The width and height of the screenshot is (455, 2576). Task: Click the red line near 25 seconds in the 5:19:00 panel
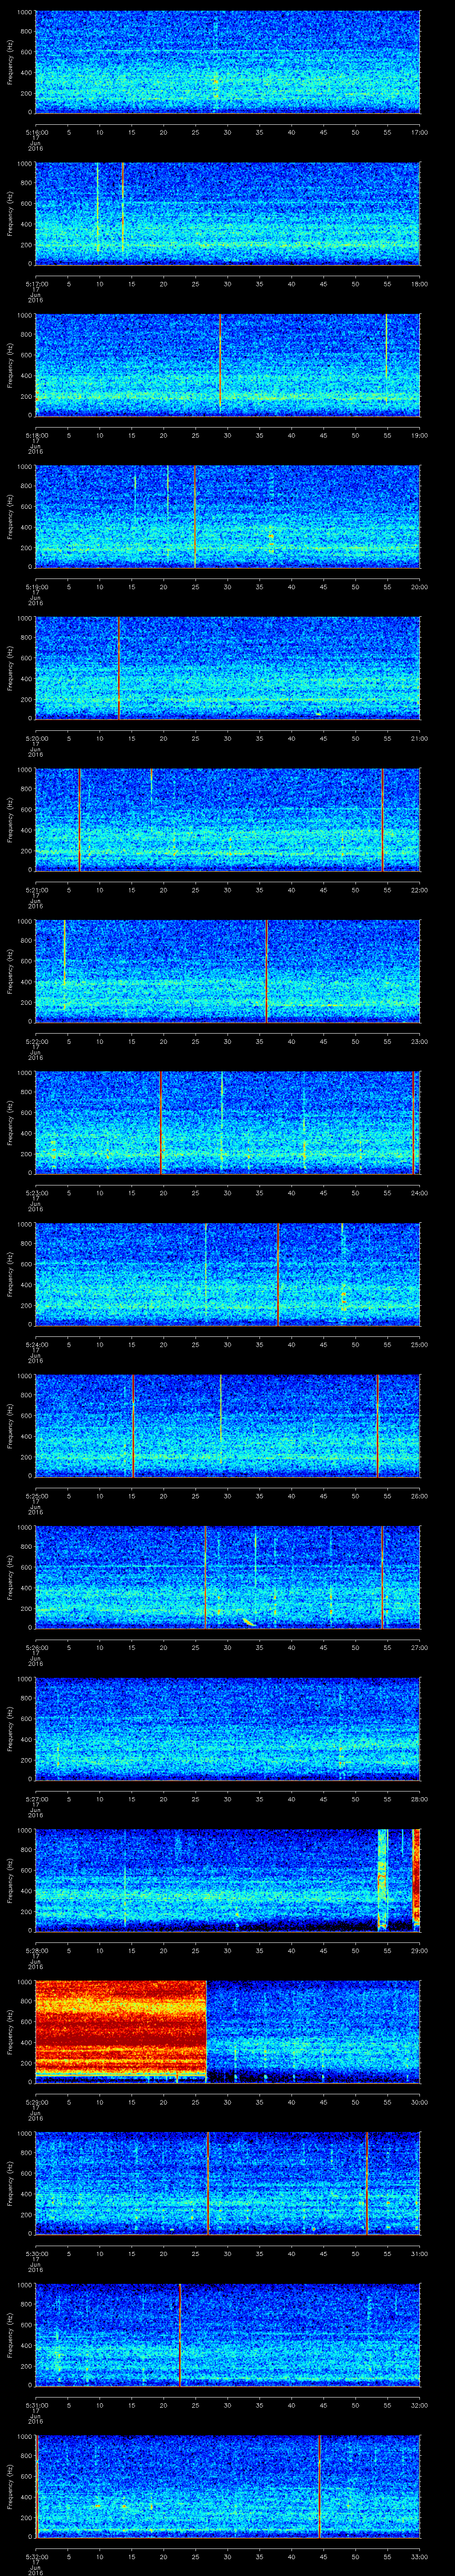pyautogui.click(x=194, y=516)
